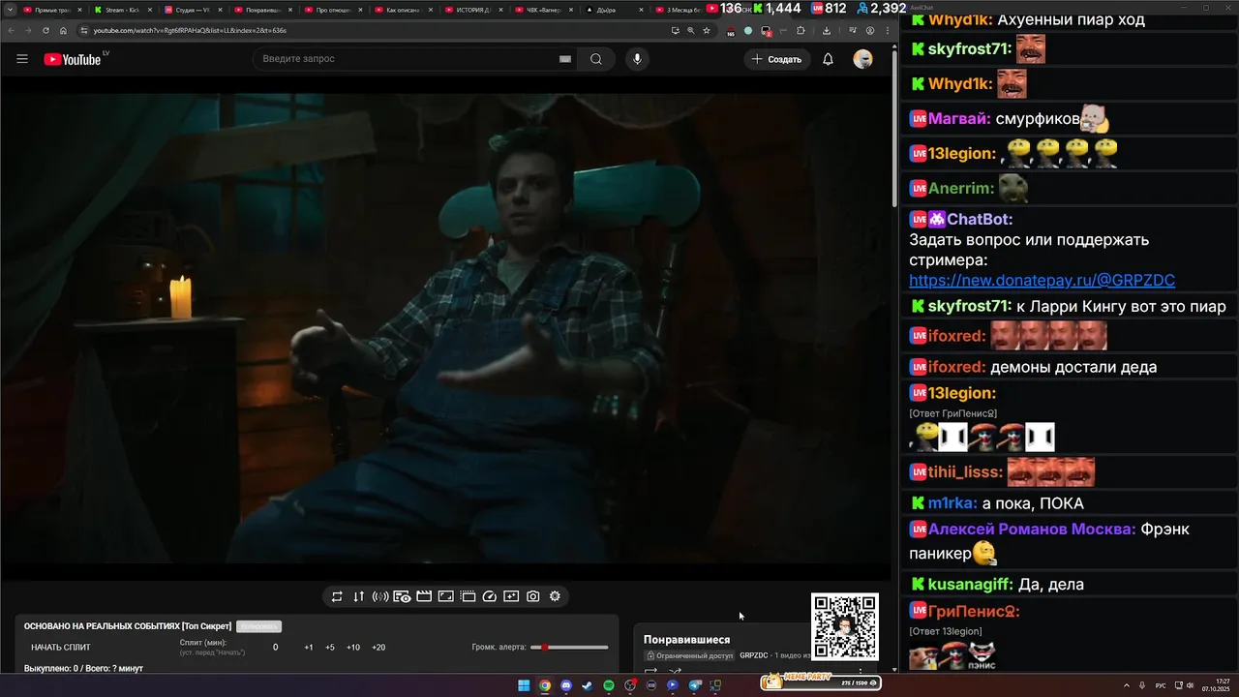Add ten minutes with "+10" button

click(x=353, y=647)
